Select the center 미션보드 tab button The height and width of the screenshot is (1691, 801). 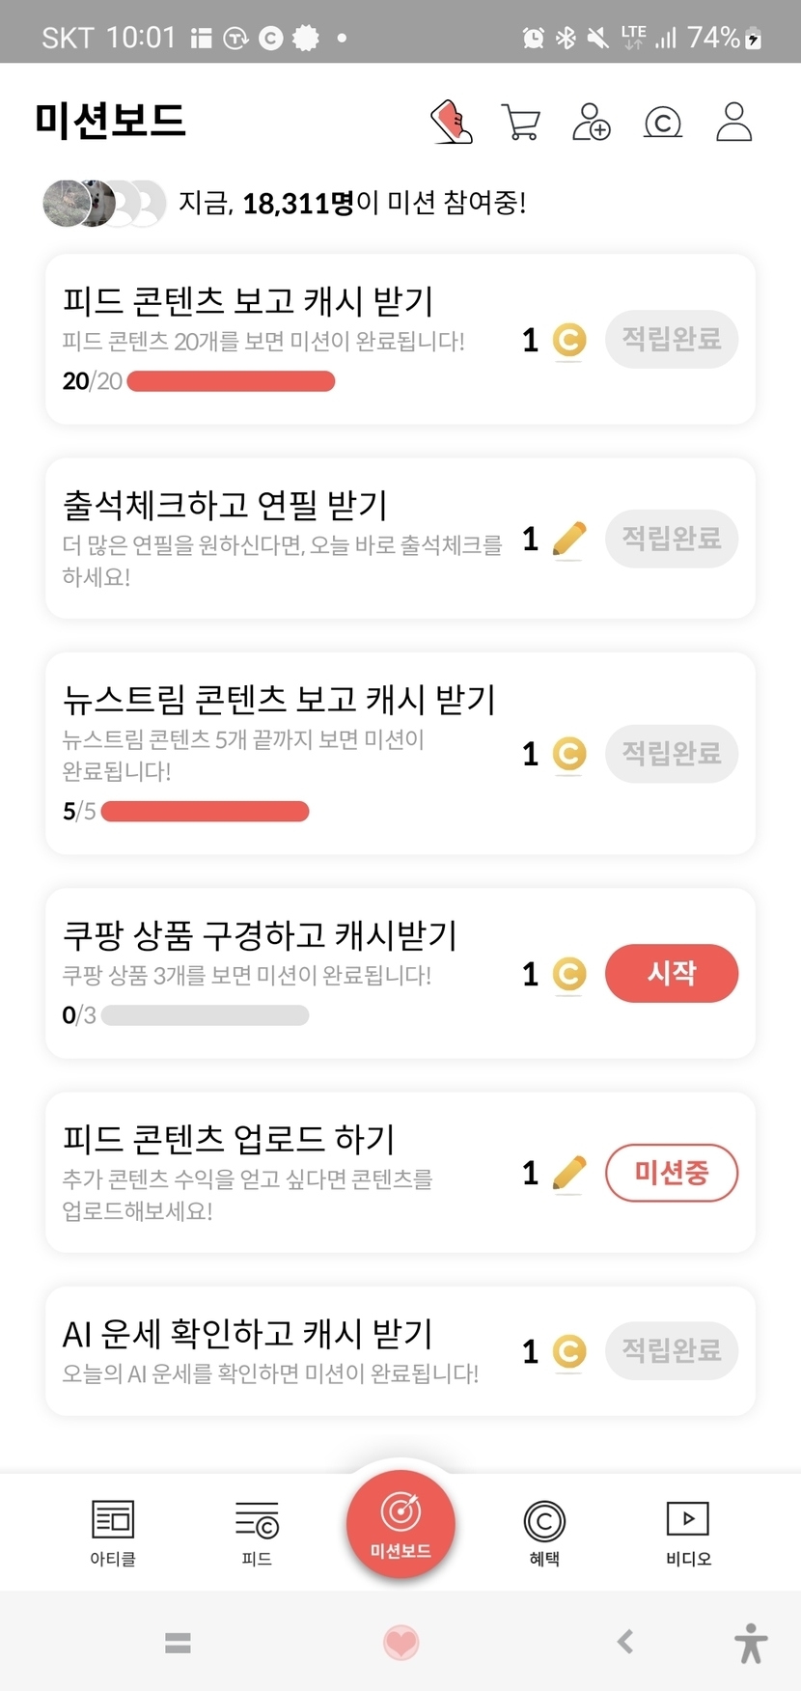click(400, 1524)
